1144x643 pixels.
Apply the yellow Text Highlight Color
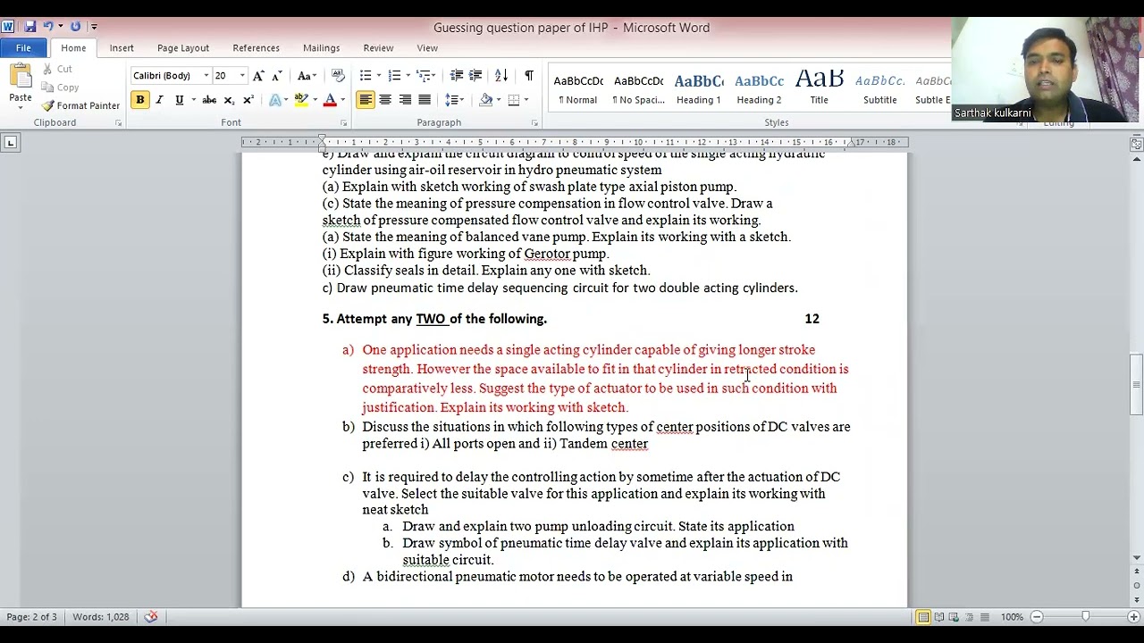301,100
